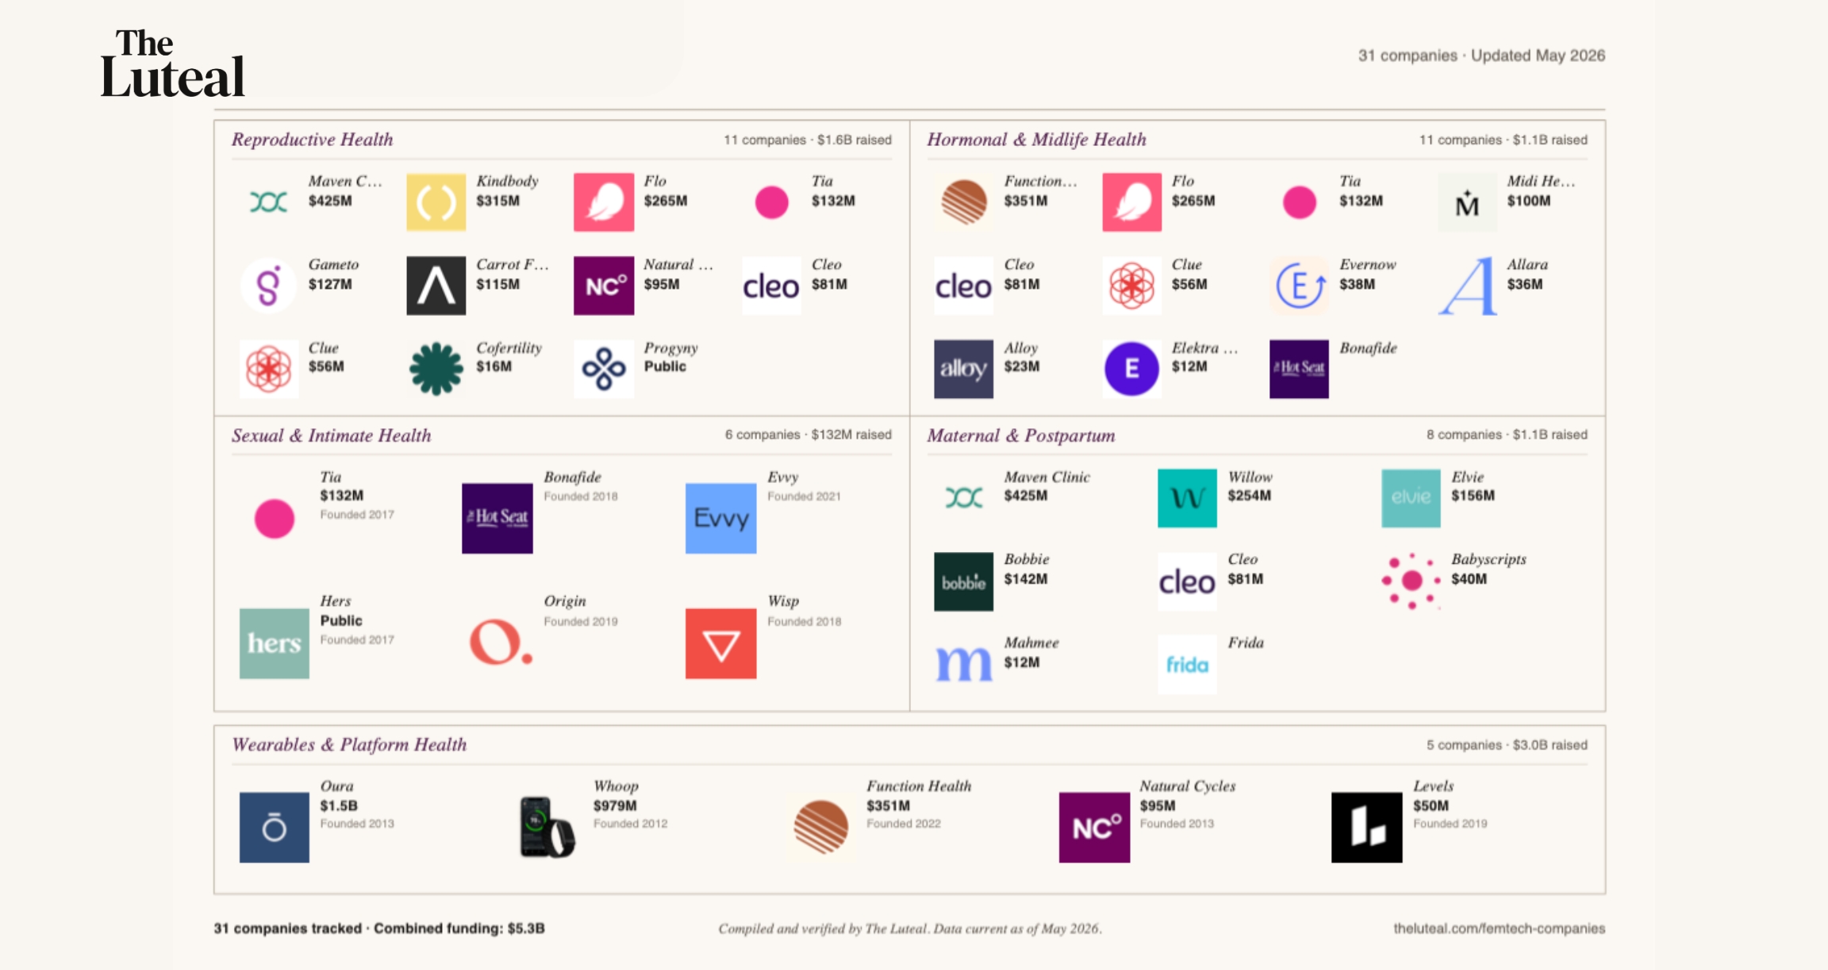The width and height of the screenshot is (1828, 970).
Task: Click the Babyscripts pink dots logo
Action: click(1411, 581)
